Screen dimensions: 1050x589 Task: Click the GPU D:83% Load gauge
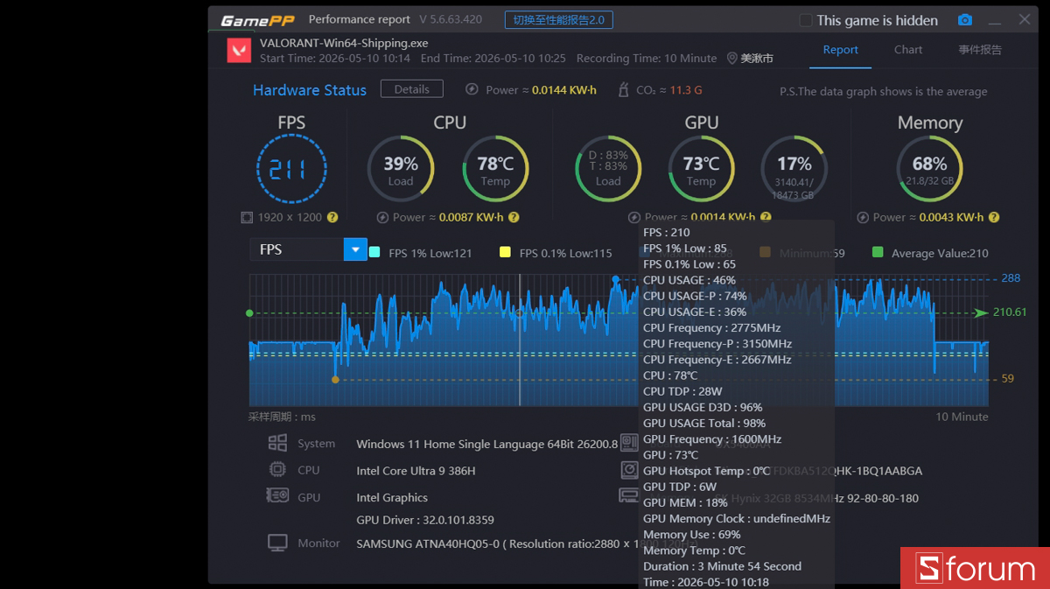[608, 169]
